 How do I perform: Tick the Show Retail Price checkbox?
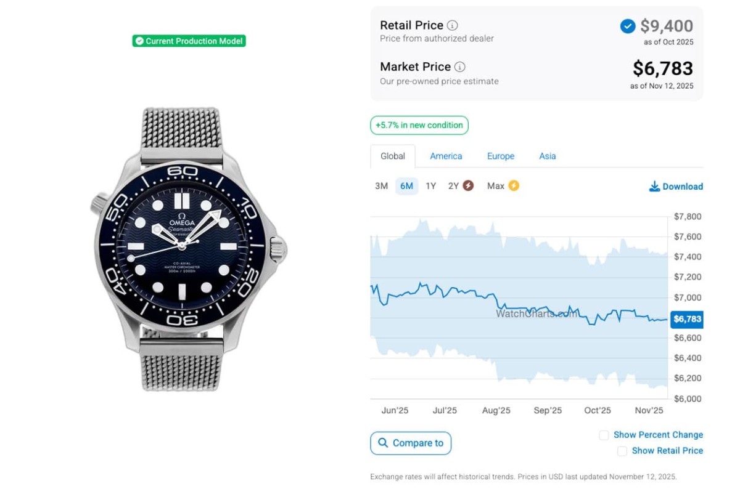[x=622, y=451]
